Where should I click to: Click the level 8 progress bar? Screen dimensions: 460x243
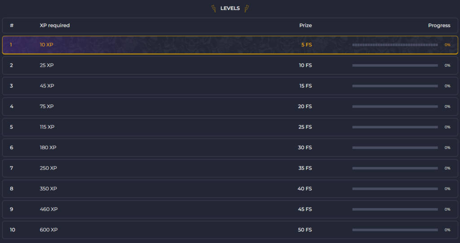[x=395, y=189]
